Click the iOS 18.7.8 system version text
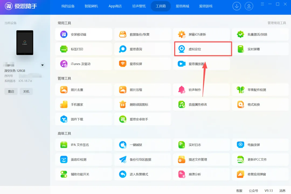Screen dimensions: 291x194 [x=25, y=81]
